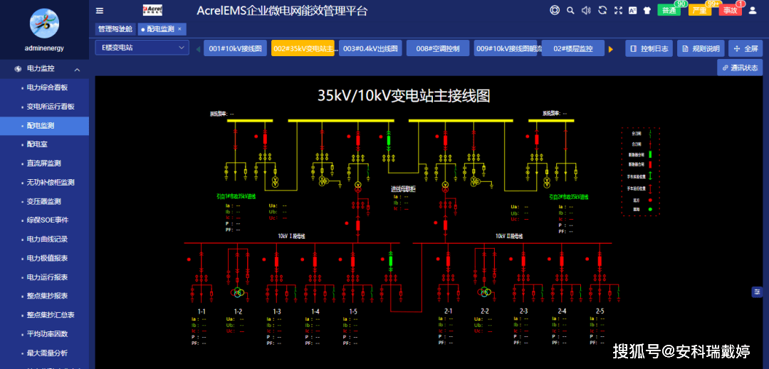Open 直流屏监测 in the sidebar

pos(44,164)
